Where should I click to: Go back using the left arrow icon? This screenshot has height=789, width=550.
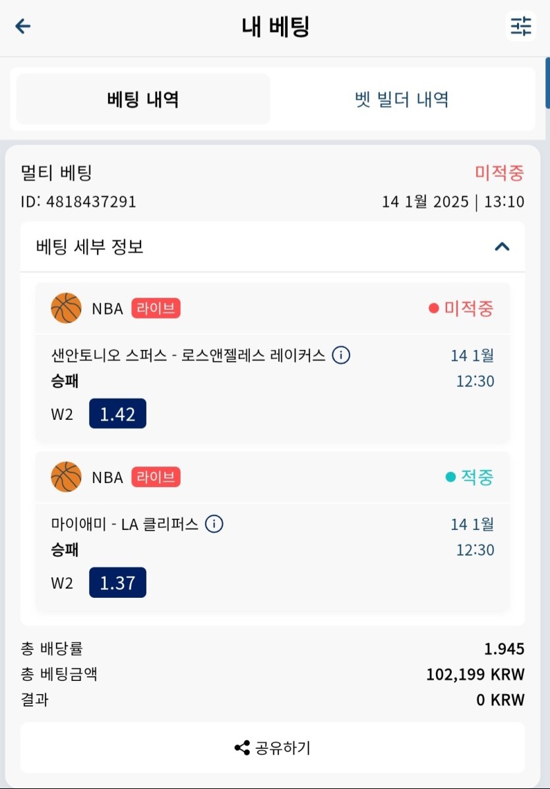(x=23, y=26)
